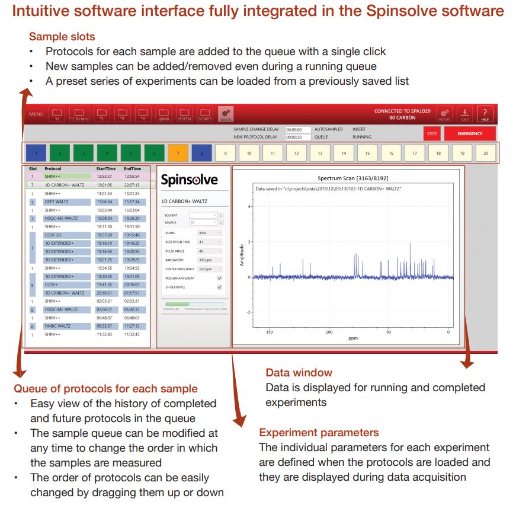Open the BANDWIDTH dropdown showing 333 ppm
This screenshot has width=532, height=505.
210,260
